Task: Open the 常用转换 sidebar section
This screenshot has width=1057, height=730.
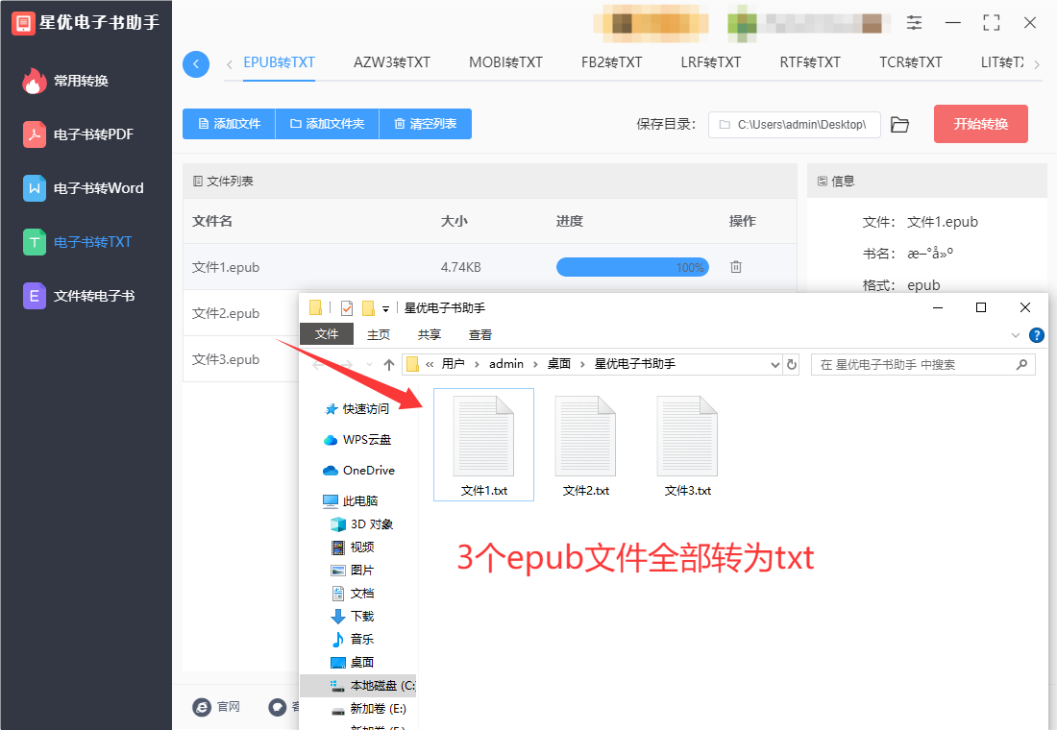Action: click(66, 81)
